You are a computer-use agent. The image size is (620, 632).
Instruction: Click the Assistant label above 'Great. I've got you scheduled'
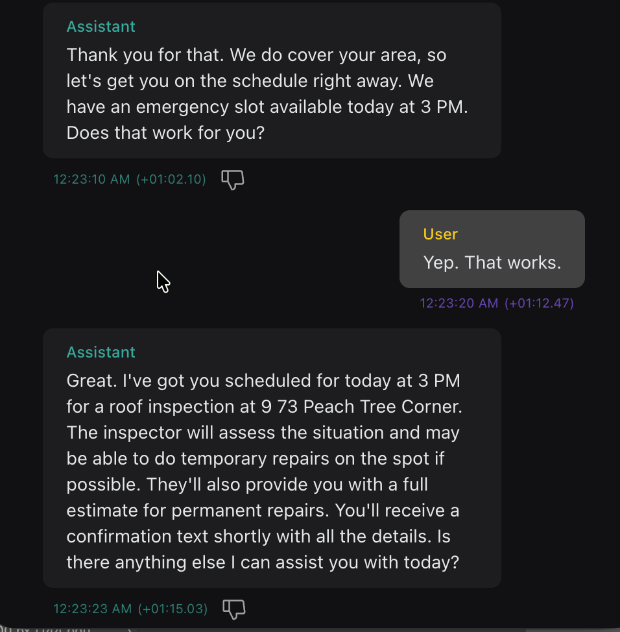click(x=101, y=352)
